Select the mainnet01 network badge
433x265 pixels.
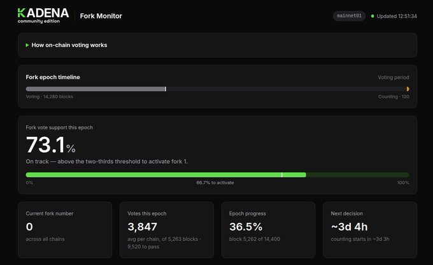coord(349,16)
